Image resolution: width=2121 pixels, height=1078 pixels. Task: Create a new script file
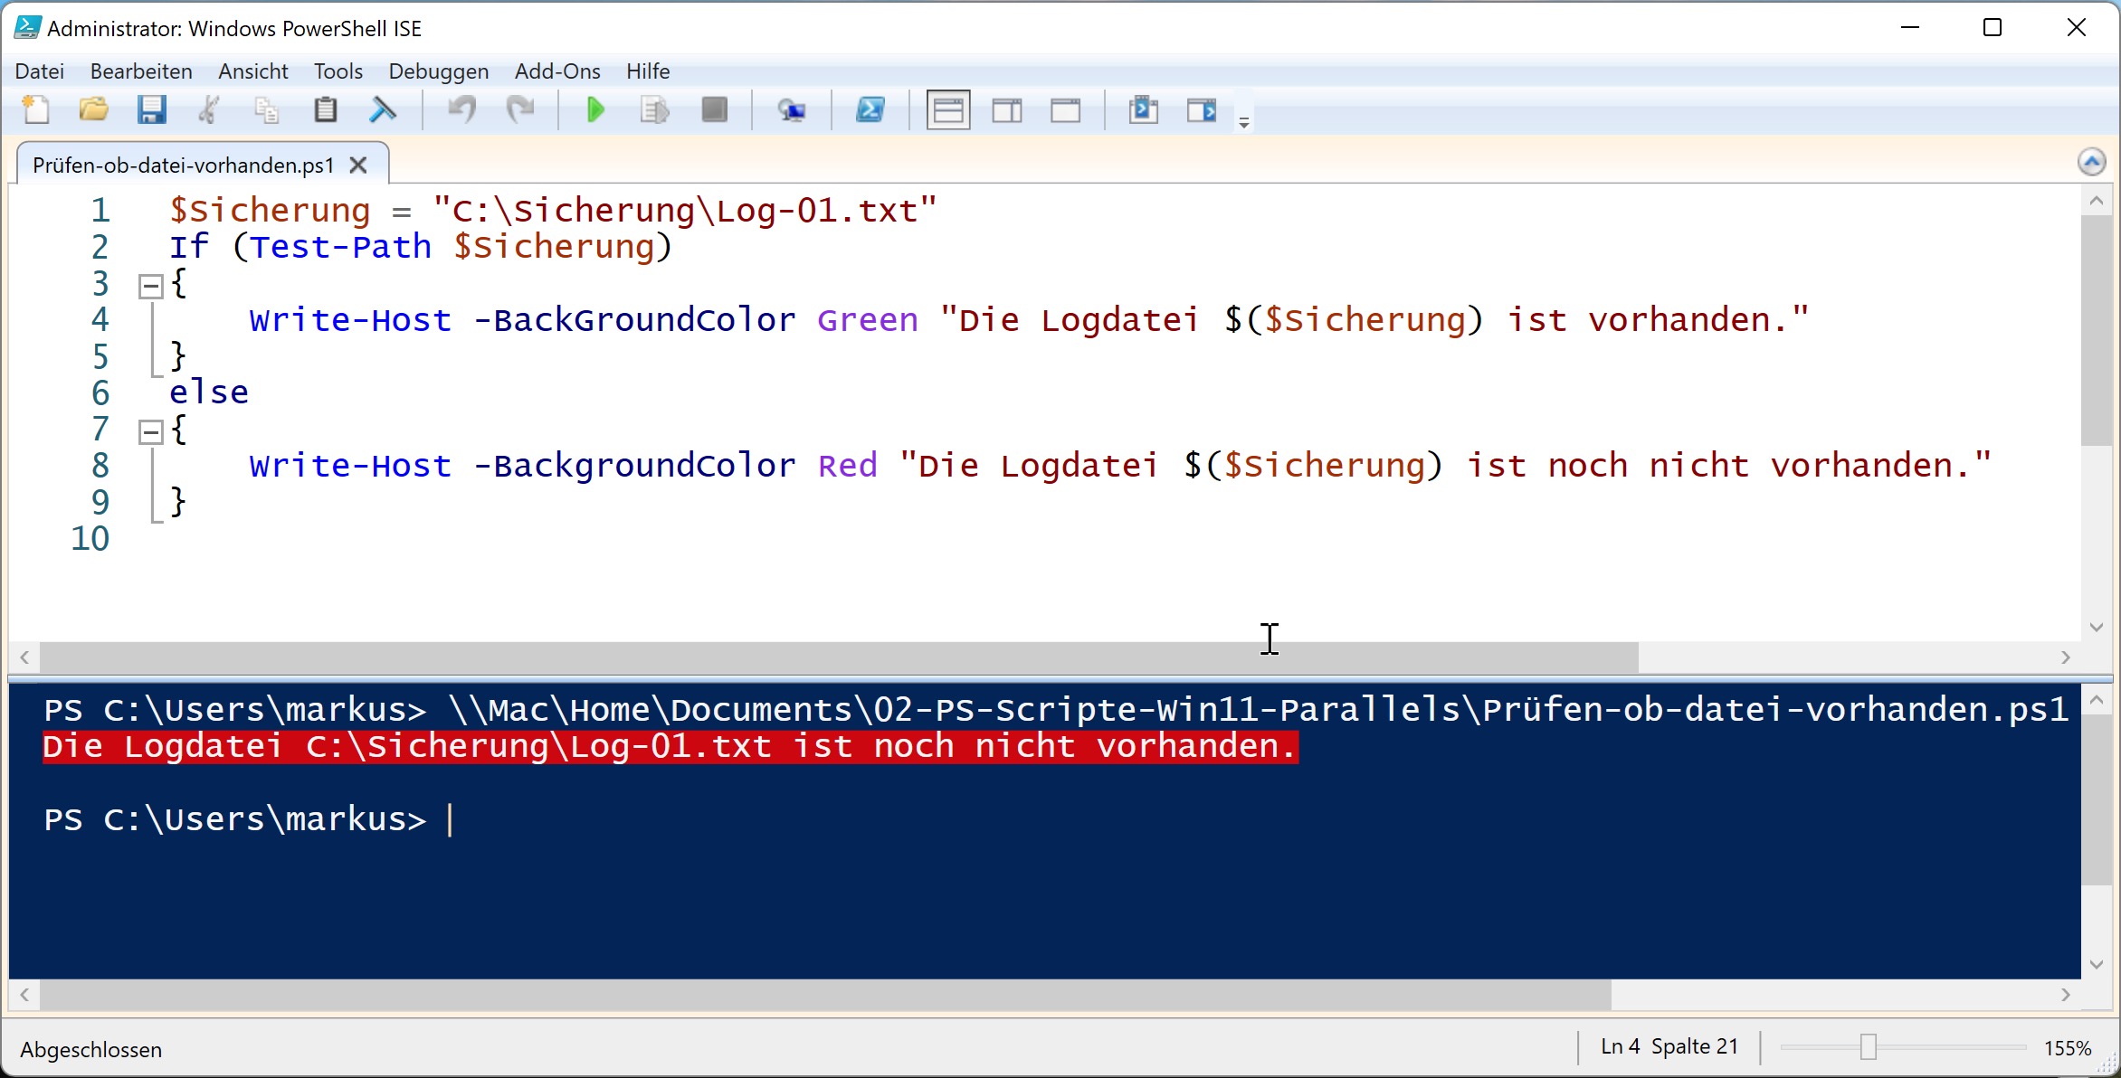tap(36, 110)
